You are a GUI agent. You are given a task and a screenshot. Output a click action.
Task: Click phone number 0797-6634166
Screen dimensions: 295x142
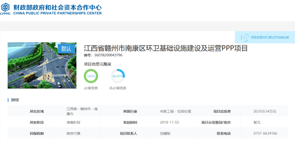[x=265, y=134]
